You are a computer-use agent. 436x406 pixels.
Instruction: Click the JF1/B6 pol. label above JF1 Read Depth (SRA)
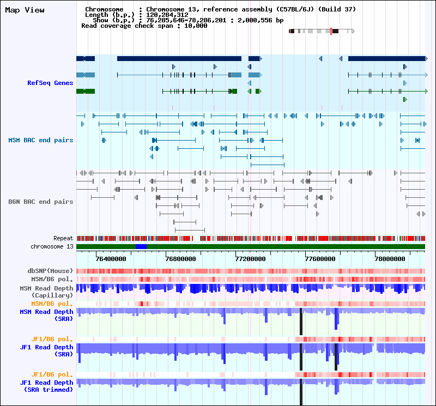[x=52, y=340]
